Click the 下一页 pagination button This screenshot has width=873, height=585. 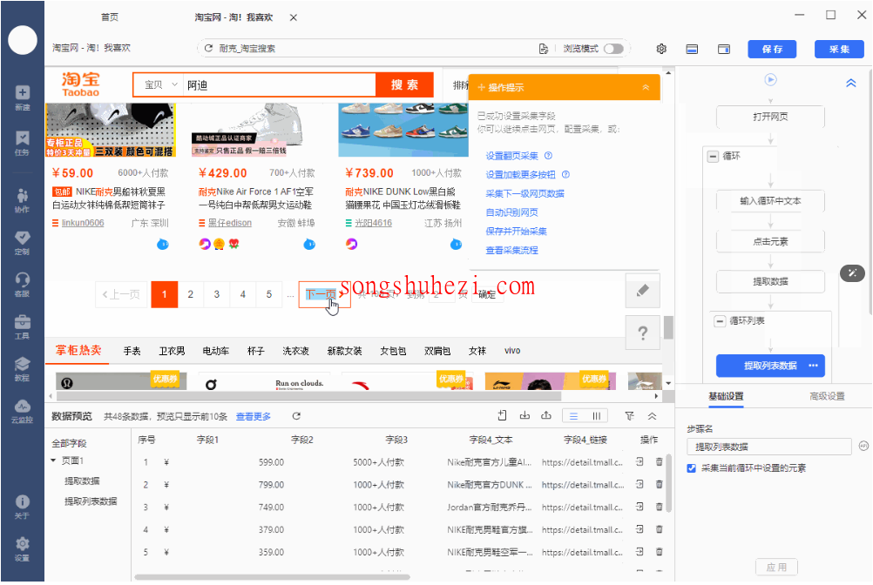[x=325, y=294]
